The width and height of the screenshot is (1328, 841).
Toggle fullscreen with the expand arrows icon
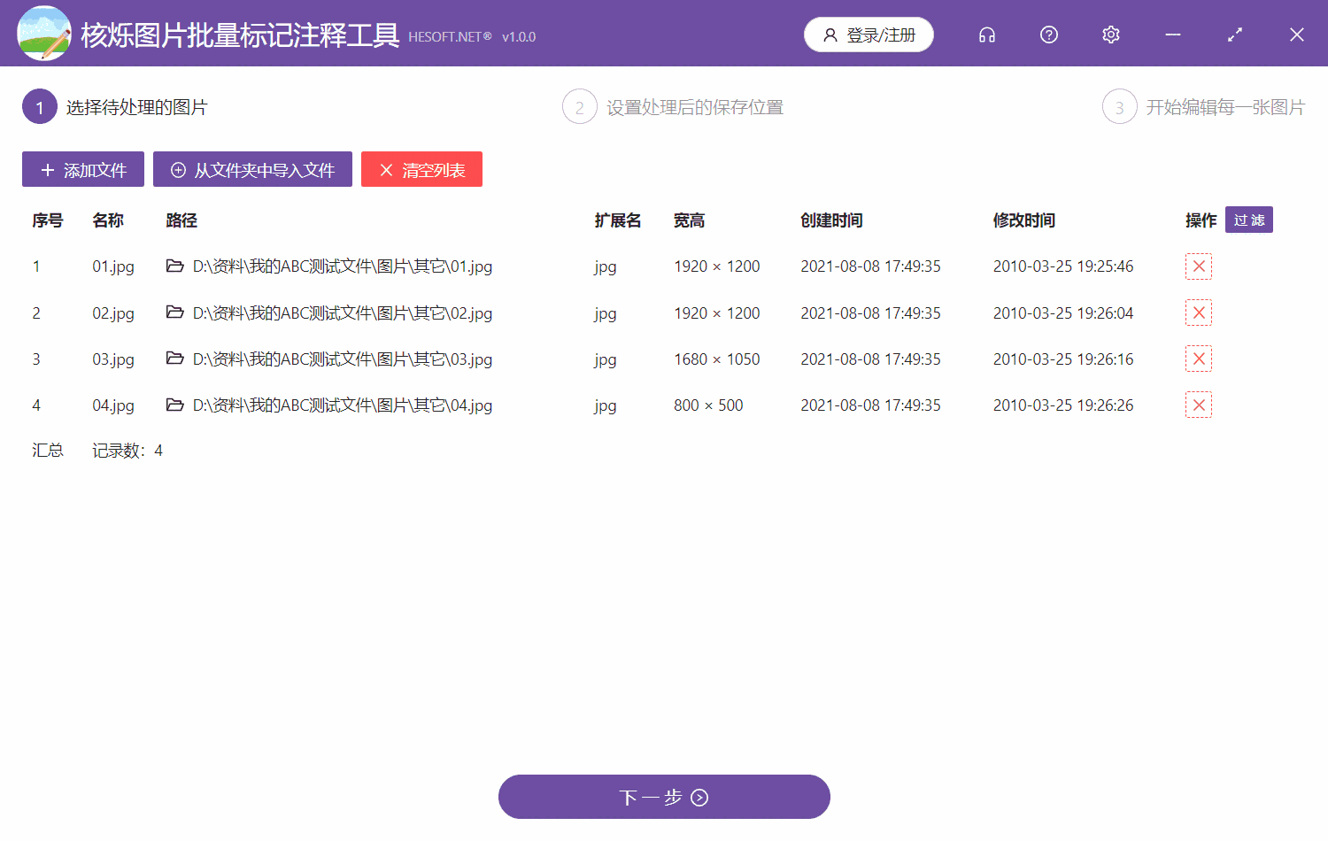pos(1234,35)
